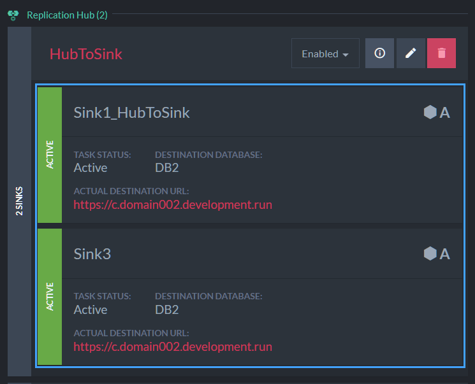The image size is (475, 384).
Task: Select the Sink1_HubToSink sink title
Action: point(131,113)
